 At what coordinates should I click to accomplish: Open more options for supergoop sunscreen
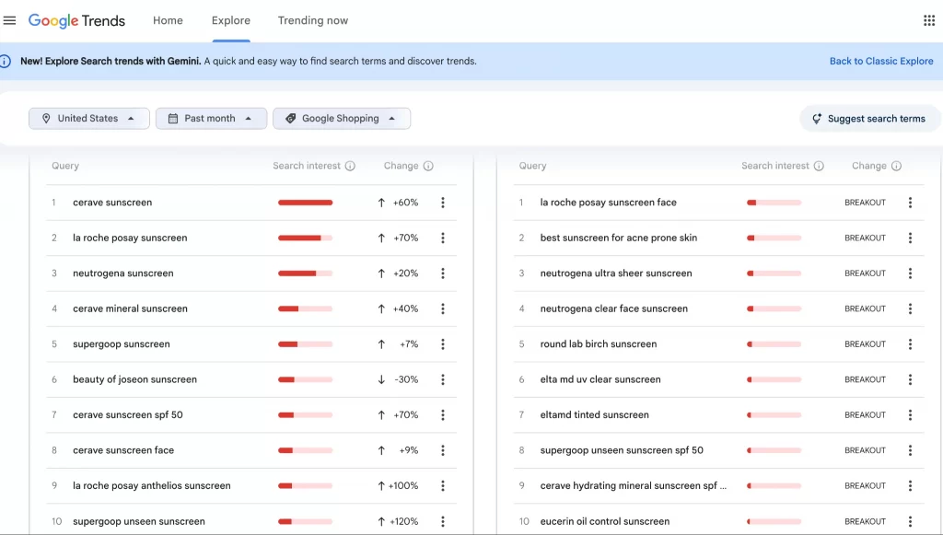point(443,344)
